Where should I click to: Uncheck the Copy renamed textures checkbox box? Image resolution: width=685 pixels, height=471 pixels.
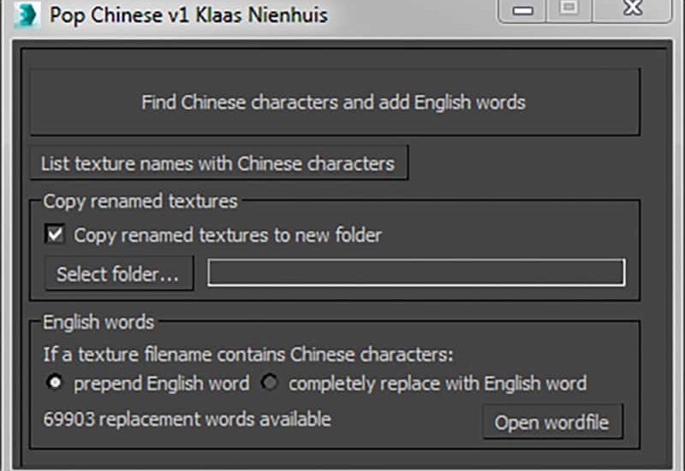56,235
